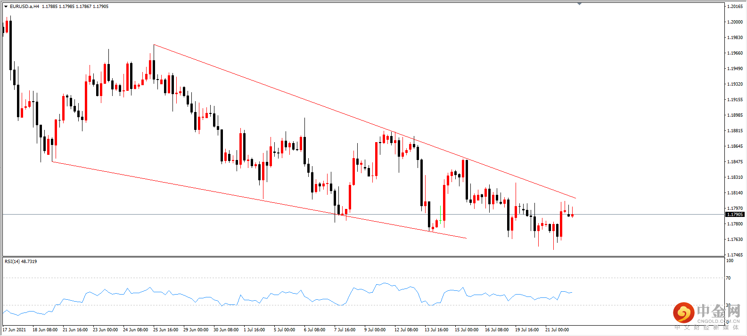The image size is (747, 336).
Task: Click the RSI scale level 100
Action: pos(730,261)
